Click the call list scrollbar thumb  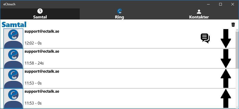pos(237,50)
